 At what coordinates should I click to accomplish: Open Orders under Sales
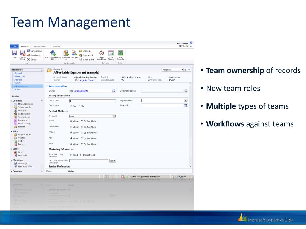coord(19,141)
